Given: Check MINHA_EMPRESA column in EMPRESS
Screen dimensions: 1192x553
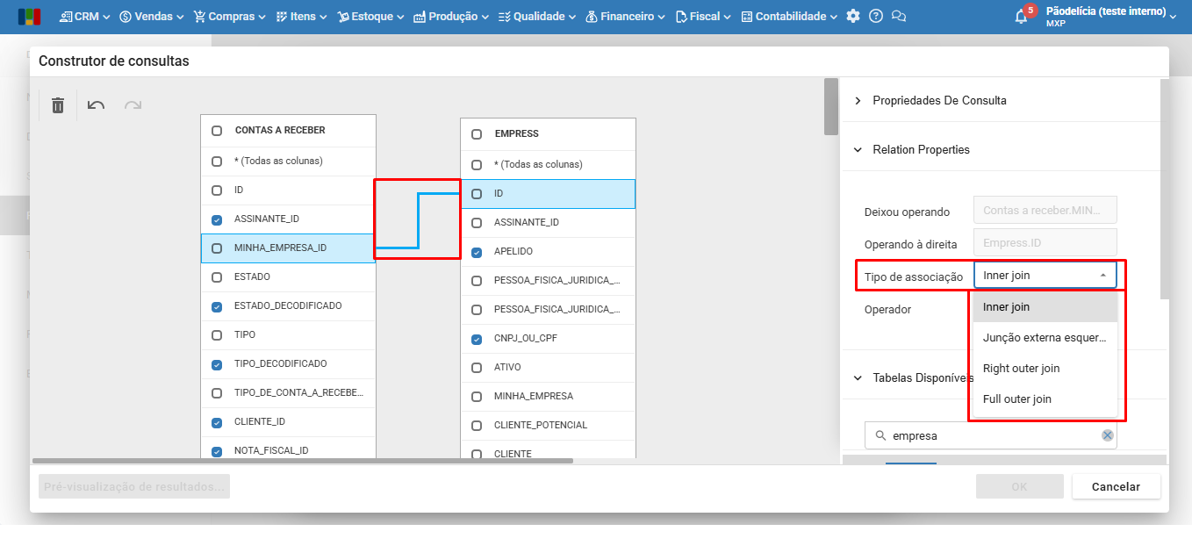Looking at the screenshot, I should (x=477, y=397).
